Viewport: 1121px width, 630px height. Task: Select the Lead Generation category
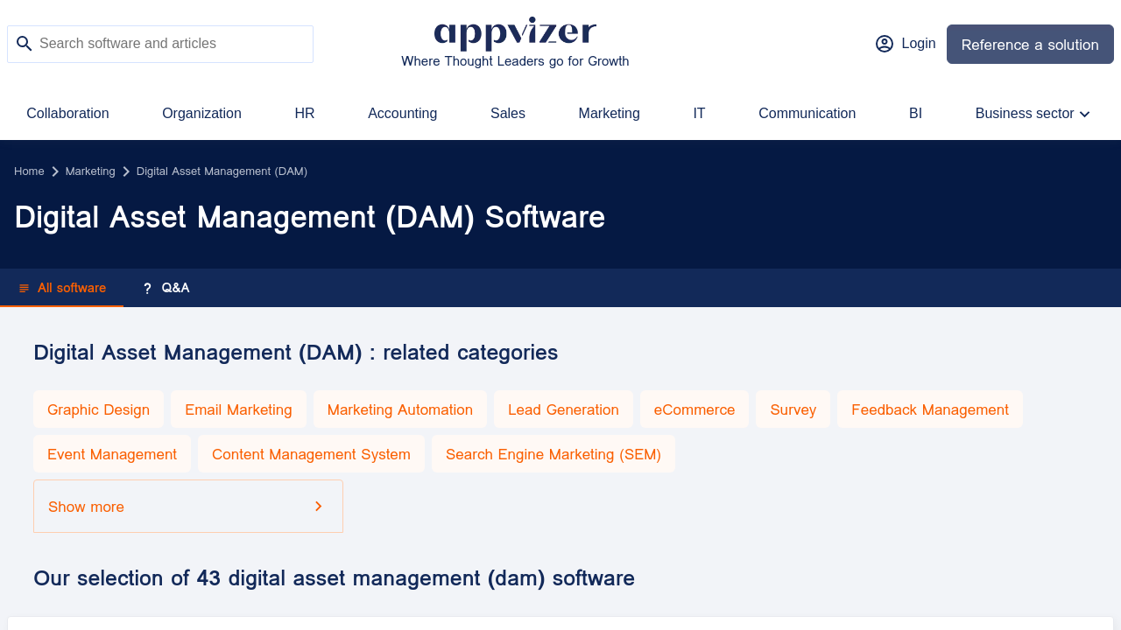(563, 409)
